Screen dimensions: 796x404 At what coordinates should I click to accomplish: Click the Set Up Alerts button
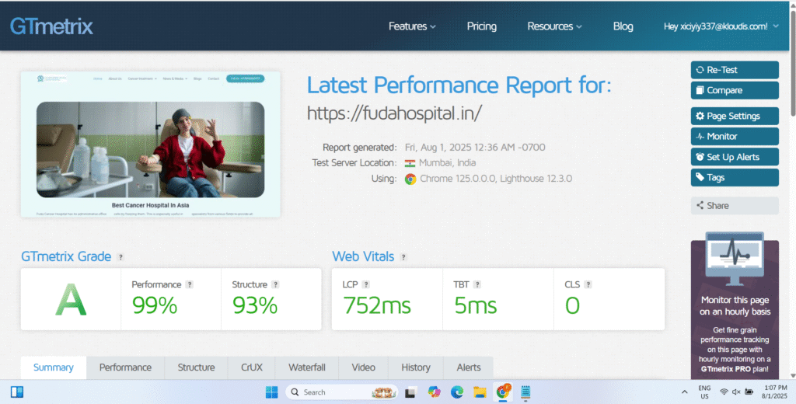(734, 157)
